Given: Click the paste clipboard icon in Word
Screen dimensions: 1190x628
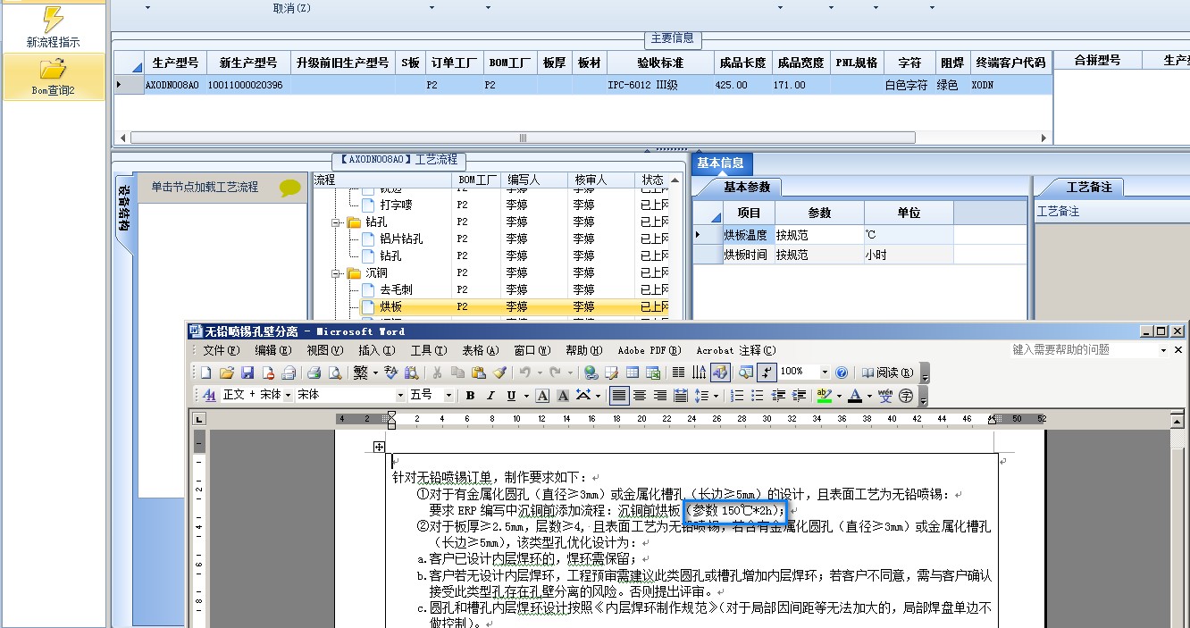Looking at the screenshot, I should coord(478,373).
